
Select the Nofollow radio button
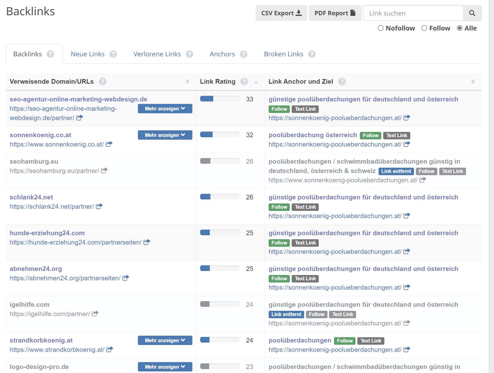click(380, 28)
